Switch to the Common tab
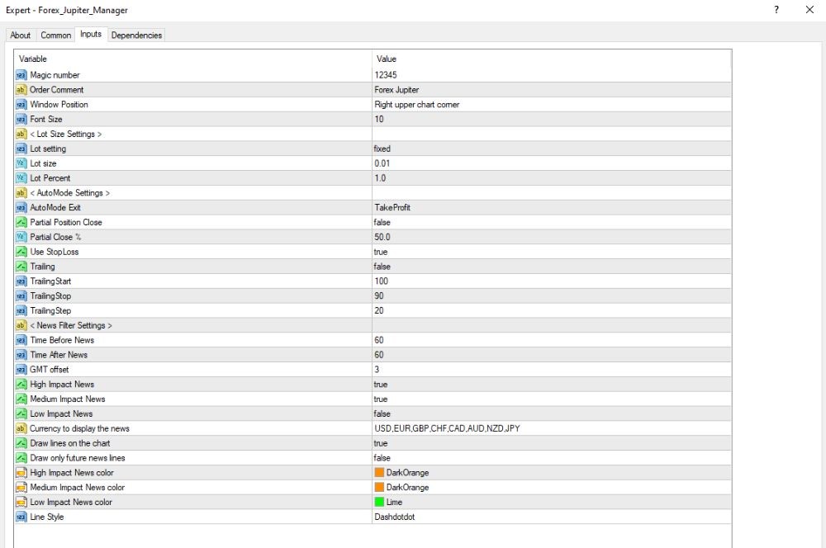This screenshot has width=826, height=548. tap(56, 35)
